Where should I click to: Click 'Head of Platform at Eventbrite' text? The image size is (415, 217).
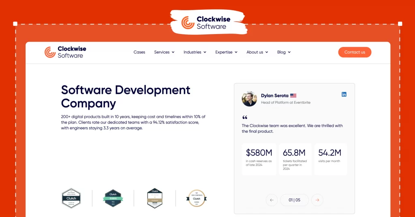pyautogui.click(x=286, y=102)
